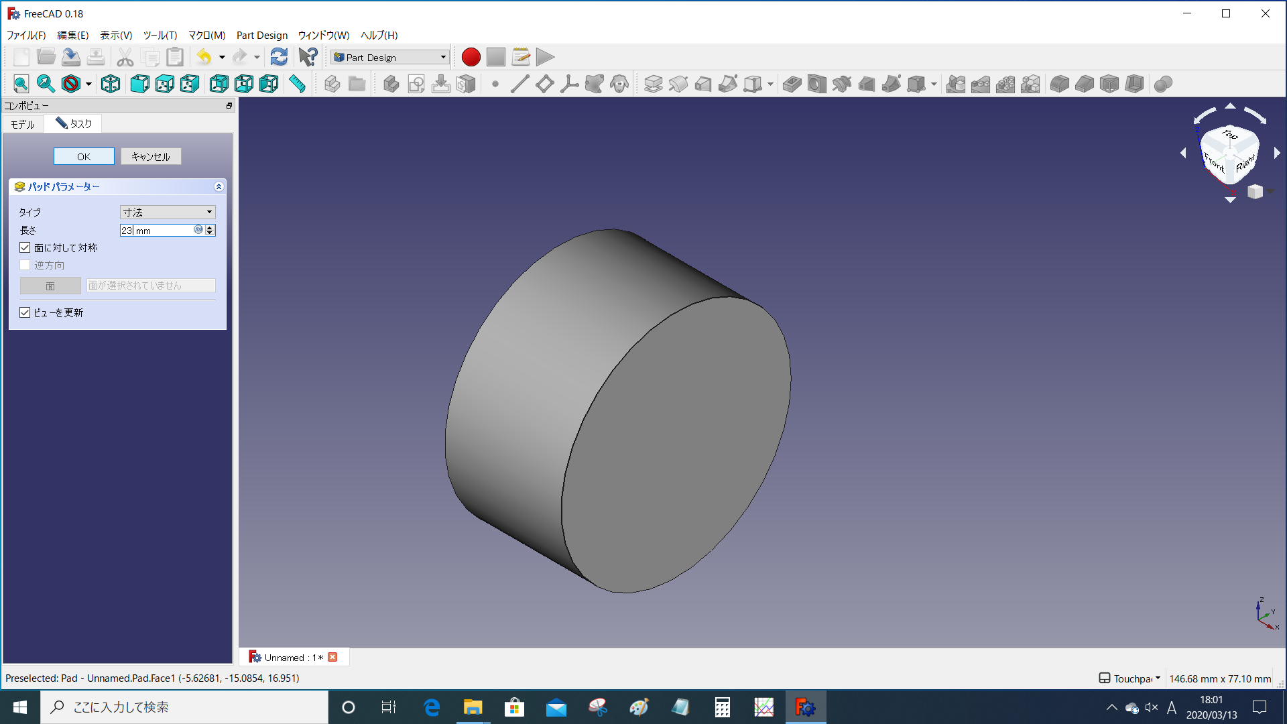The width and height of the screenshot is (1287, 724).
Task: Click the Draw Style icon
Action: pos(71,84)
